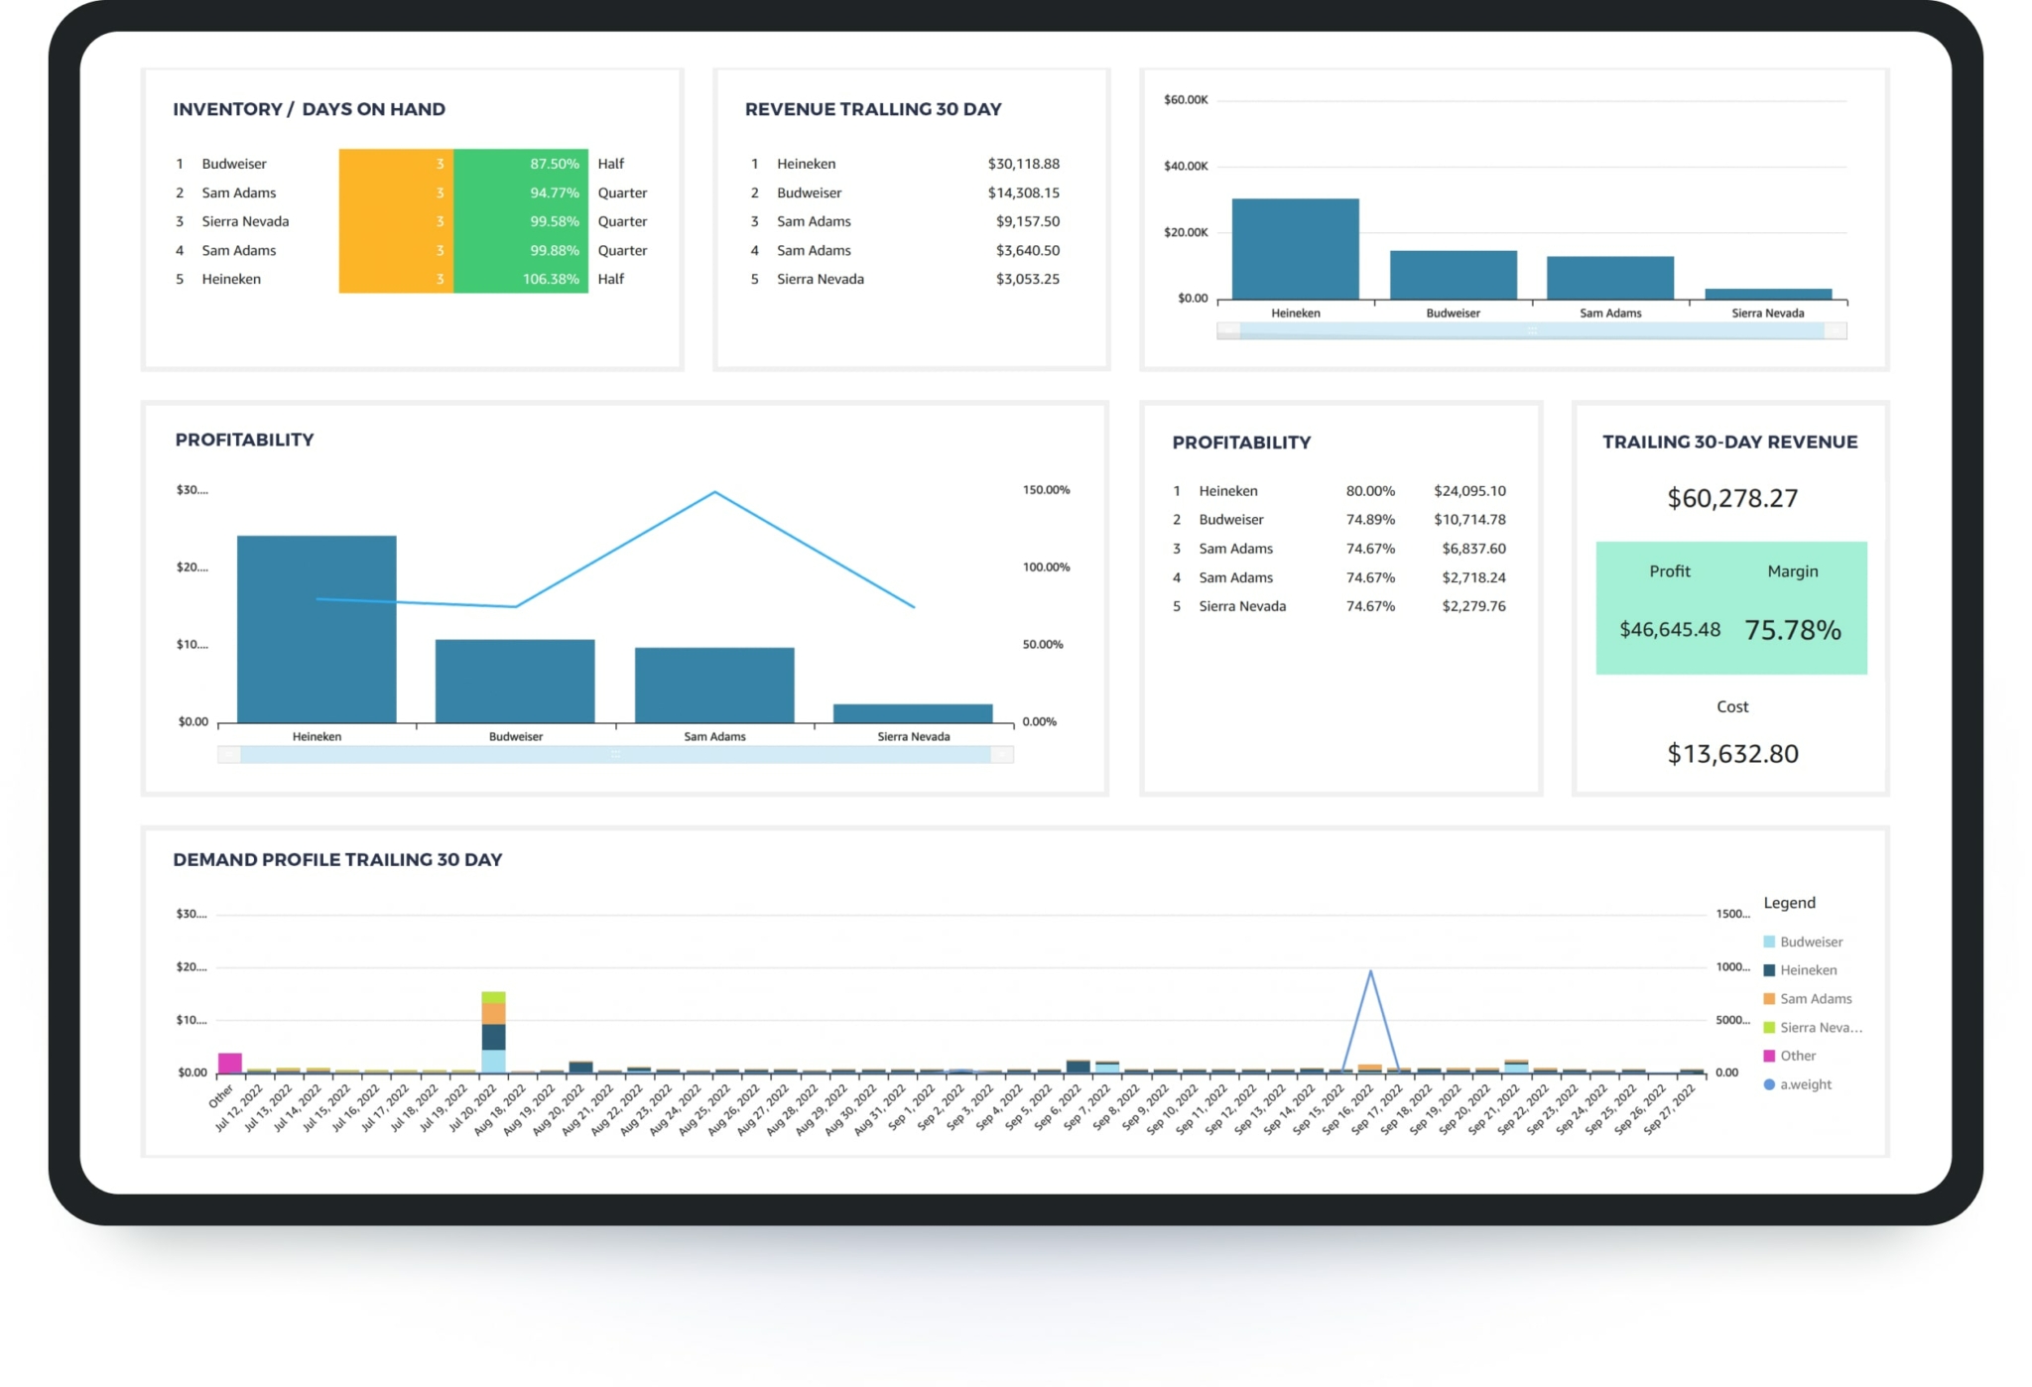Click the left scroll handle under the revenue bar chart
The width and height of the screenshot is (2032, 1387).
(1229, 329)
